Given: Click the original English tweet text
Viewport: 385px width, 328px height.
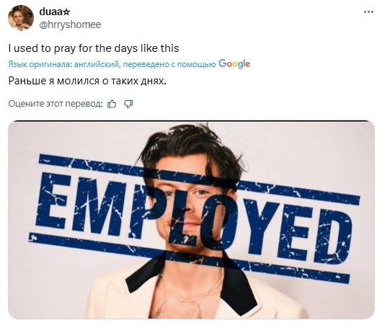Looking at the screenshot, I should (94, 48).
